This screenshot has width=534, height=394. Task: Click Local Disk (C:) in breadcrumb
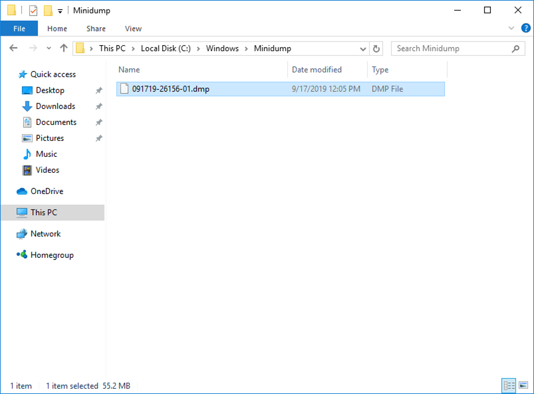click(x=165, y=48)
